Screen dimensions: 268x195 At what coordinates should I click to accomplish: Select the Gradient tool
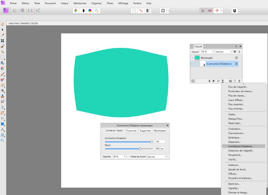(2, 68)
